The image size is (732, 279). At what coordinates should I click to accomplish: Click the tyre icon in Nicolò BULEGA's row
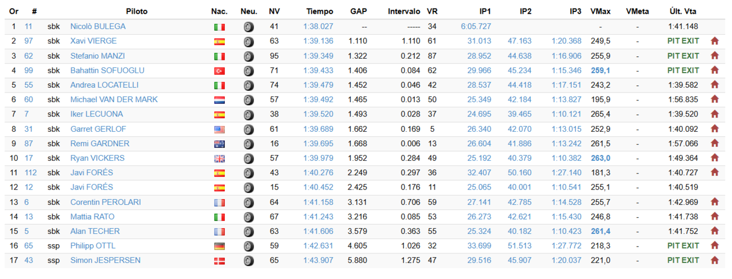248,27
